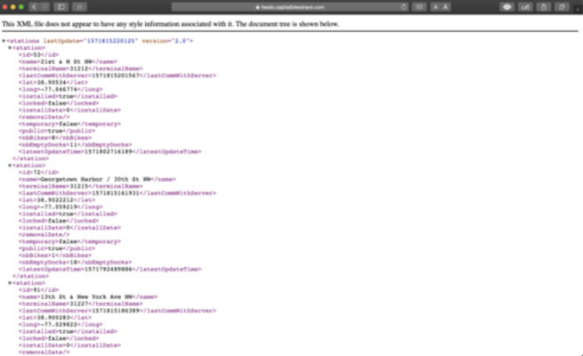Image resolution: width=583 pixels, height=356 pixels.
Task: Close the Safari window
Action: tap(5, 6)
